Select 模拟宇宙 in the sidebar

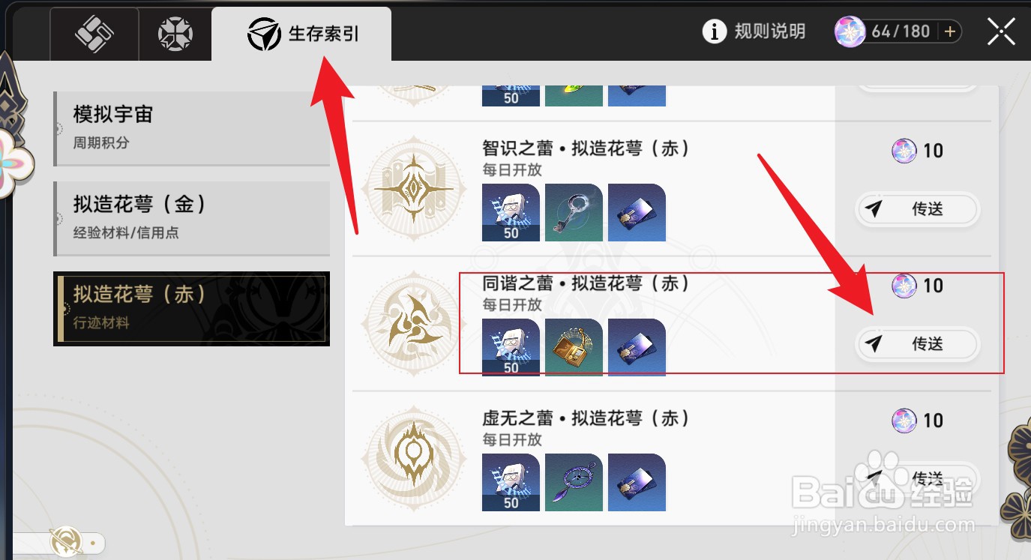coord(192,129)
